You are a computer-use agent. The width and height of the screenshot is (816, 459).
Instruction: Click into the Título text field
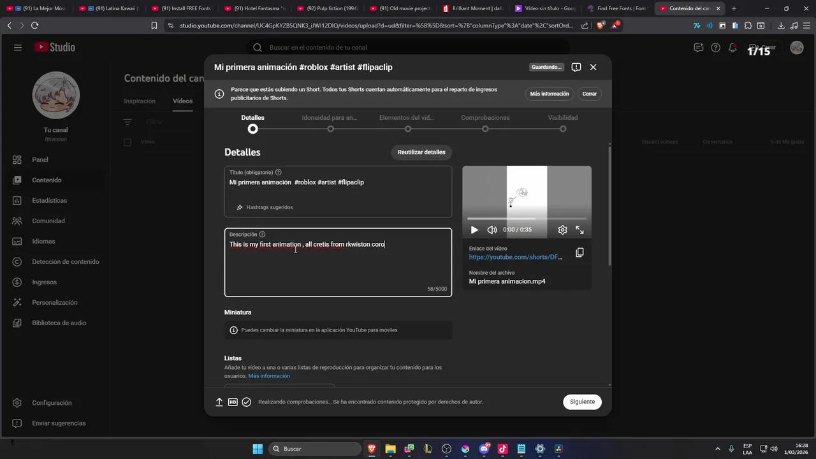(x=338, y=191)
